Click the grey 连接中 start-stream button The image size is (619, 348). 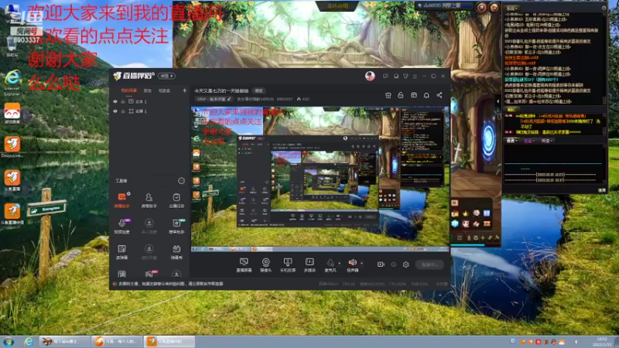tap(430, 264)
